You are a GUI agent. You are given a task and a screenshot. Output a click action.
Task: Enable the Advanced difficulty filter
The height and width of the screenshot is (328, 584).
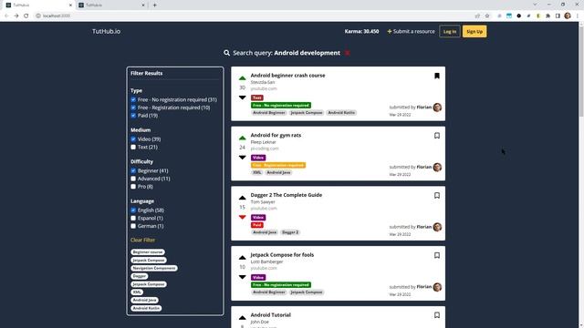pyautogui.click(x=133, y=179)
